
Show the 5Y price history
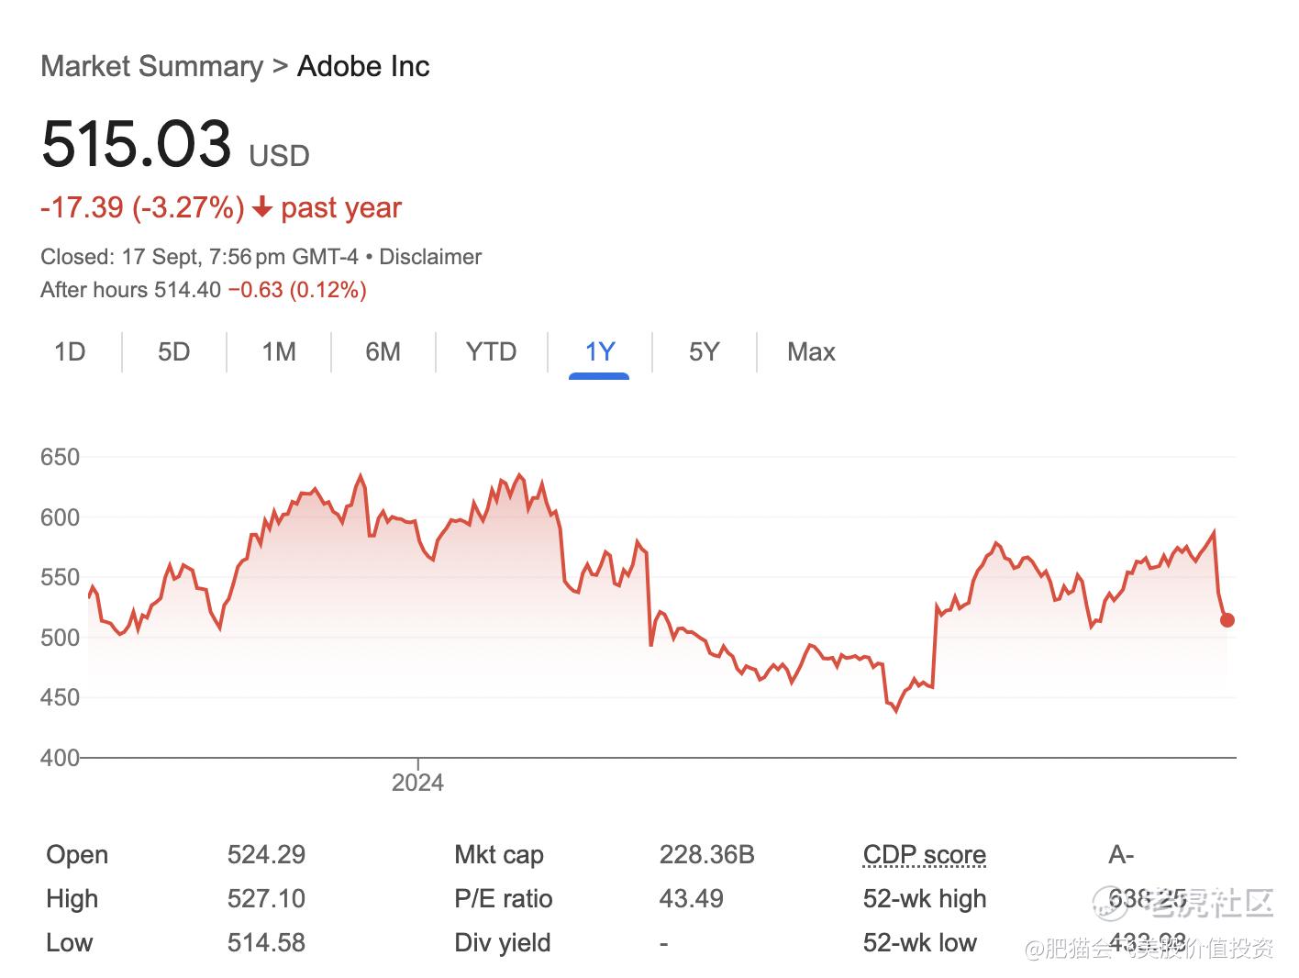pyautogui.click(x=705, y=352)
